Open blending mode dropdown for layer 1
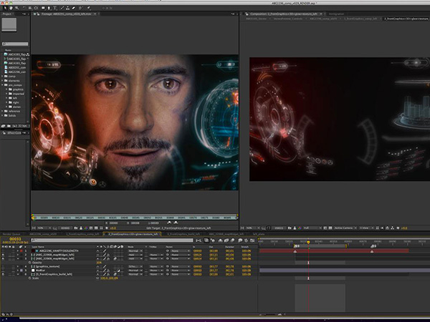 [x=135, y=251]
